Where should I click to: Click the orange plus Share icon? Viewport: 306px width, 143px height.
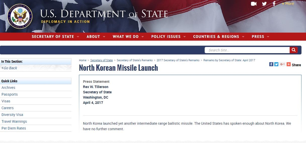point(289,64)
